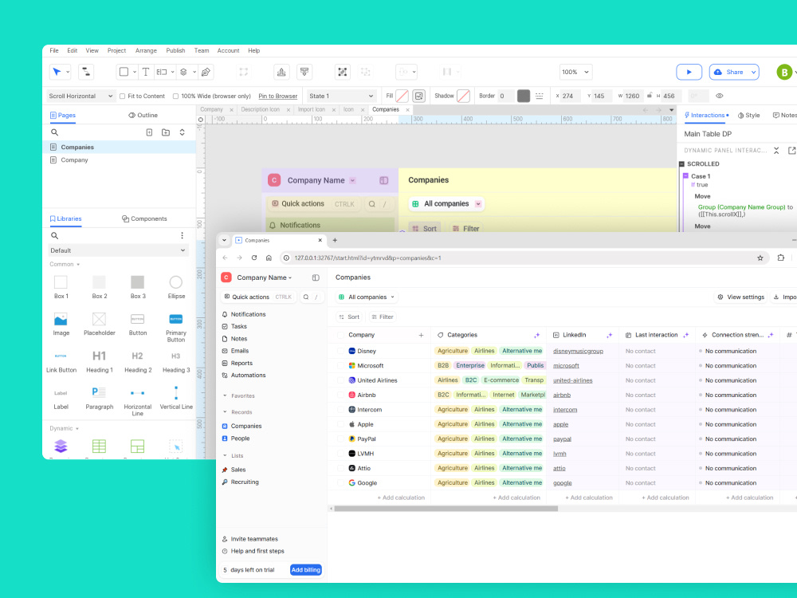Click the gray Border color swatch

(524, 96)
